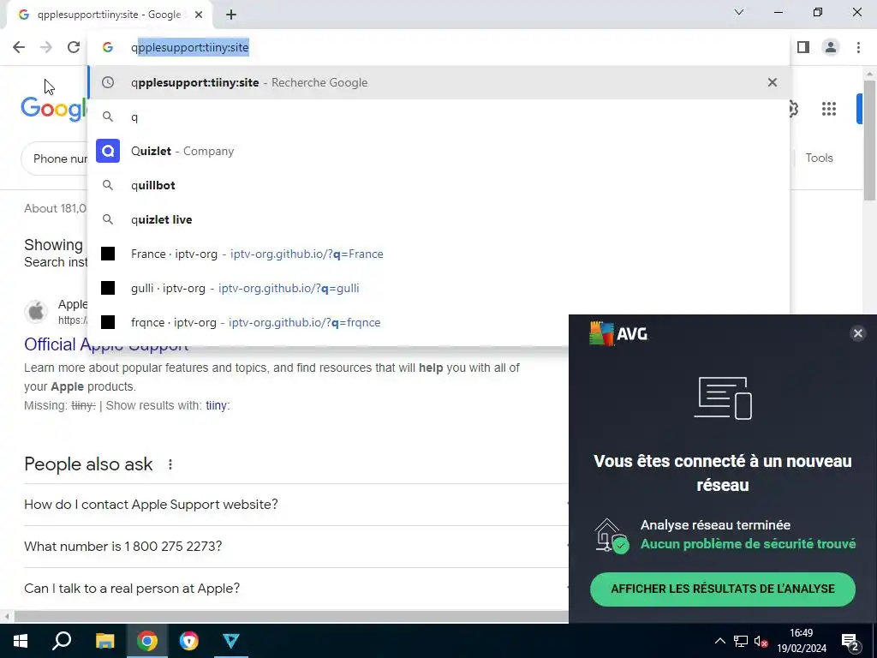Open new tab with plus button
Screen dimensions: 877x658
pos(231,15)
